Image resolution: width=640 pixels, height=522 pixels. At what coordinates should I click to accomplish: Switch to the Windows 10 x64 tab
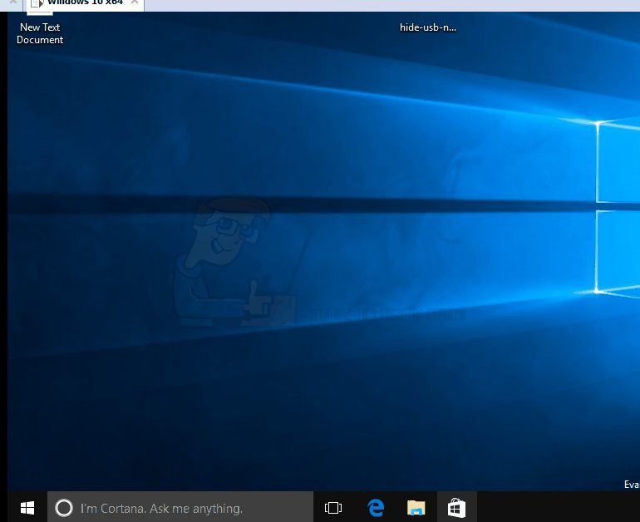tap(85, 3)
